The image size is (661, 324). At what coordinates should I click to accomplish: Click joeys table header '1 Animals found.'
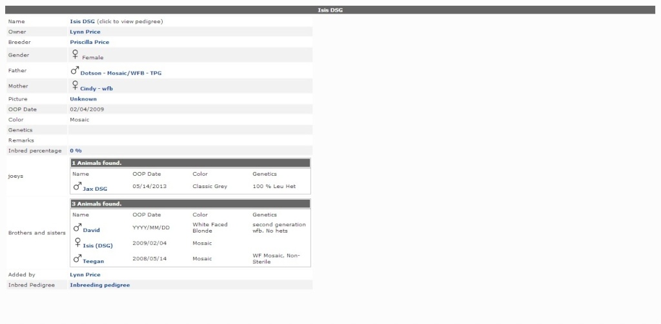click(190, 163)
